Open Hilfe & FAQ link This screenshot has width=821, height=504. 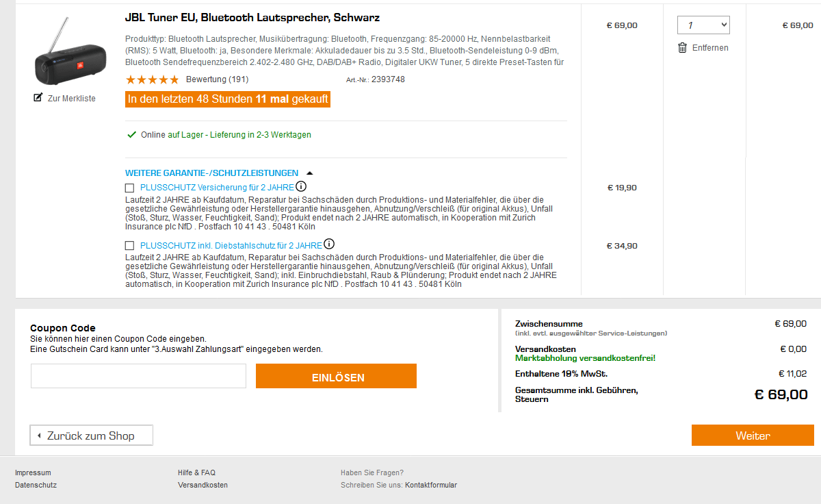tap(196, 473)
